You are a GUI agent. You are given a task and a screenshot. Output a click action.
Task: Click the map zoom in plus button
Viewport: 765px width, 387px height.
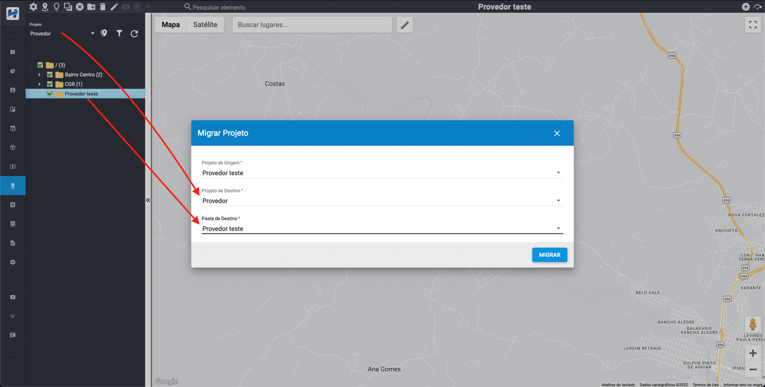(753, 353)
